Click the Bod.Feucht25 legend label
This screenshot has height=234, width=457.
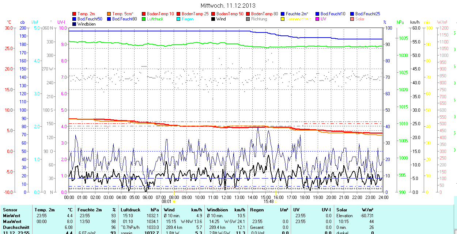[367, 14]
